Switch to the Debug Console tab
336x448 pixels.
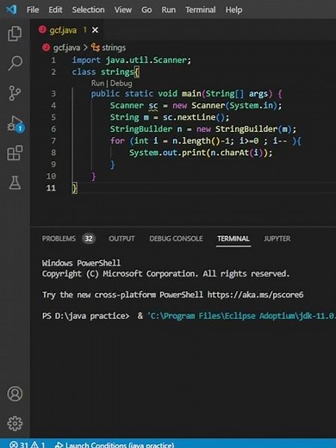(176, 239)
